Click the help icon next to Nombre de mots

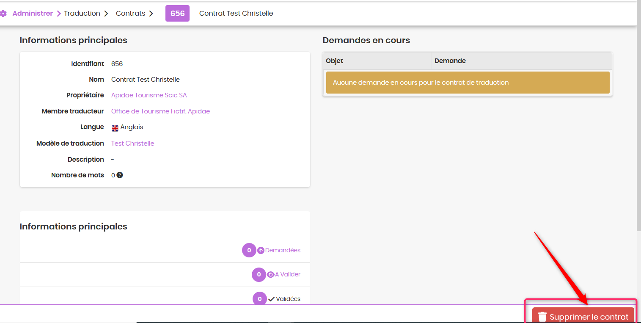point(120,175)
